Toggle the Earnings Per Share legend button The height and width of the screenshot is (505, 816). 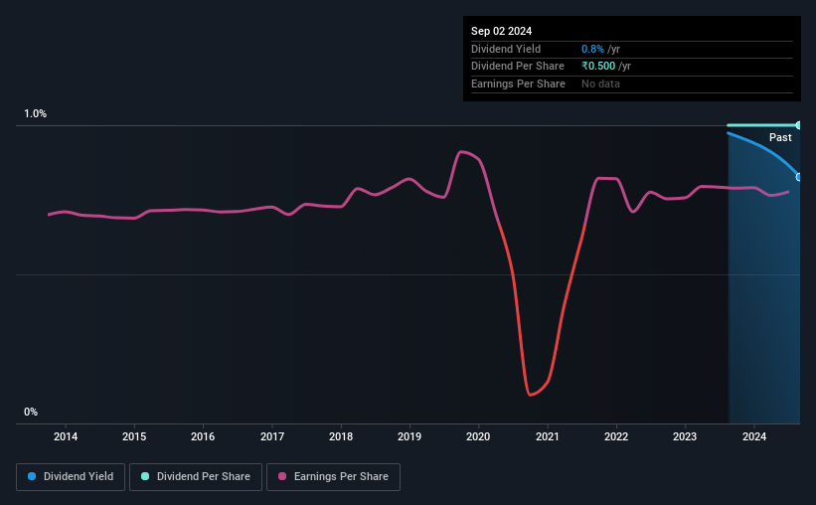coord(333,477)
